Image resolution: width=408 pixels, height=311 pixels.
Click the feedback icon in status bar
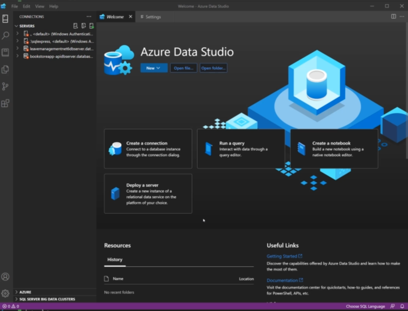(392, 306)
